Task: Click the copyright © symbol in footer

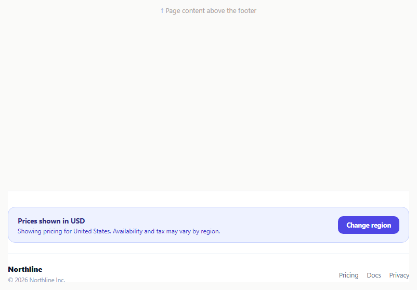Action: tap(10, 280)
